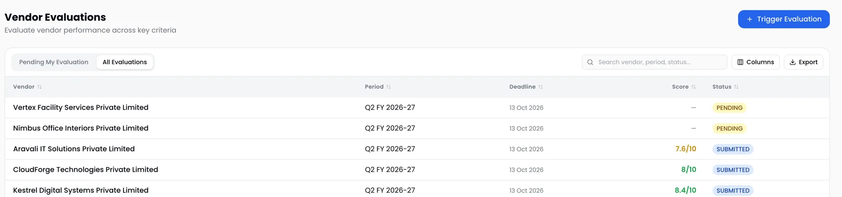Click SUBMITTED badge for Aravali IT Solutions
Viewport: 842px width, 197px height.
pyautogui.click(x=733, y=149)
